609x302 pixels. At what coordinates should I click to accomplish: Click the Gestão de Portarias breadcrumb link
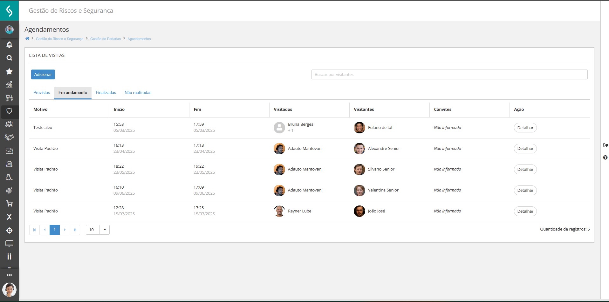105,39
